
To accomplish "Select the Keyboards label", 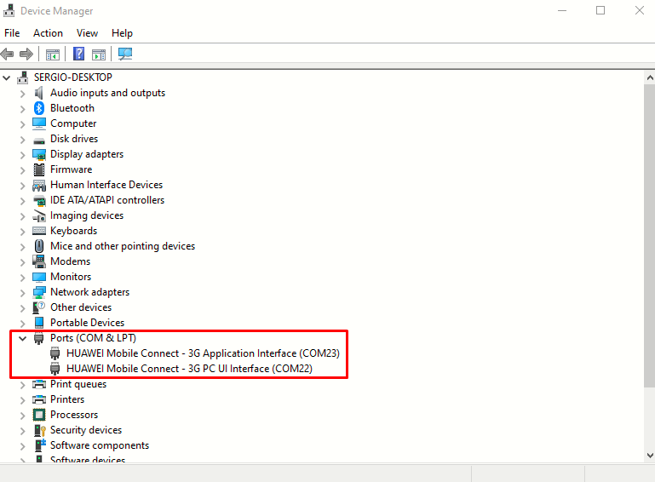I will click(73, 231).
